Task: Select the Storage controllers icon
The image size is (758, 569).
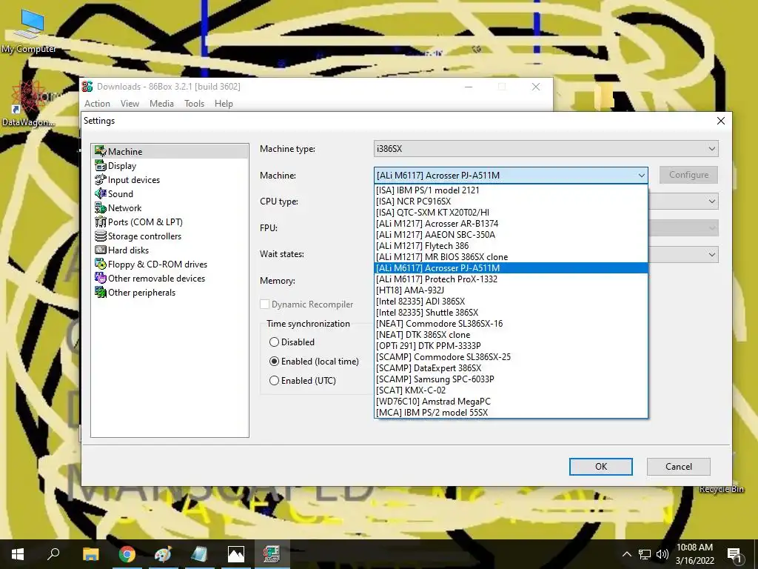Action: [101, 236]
